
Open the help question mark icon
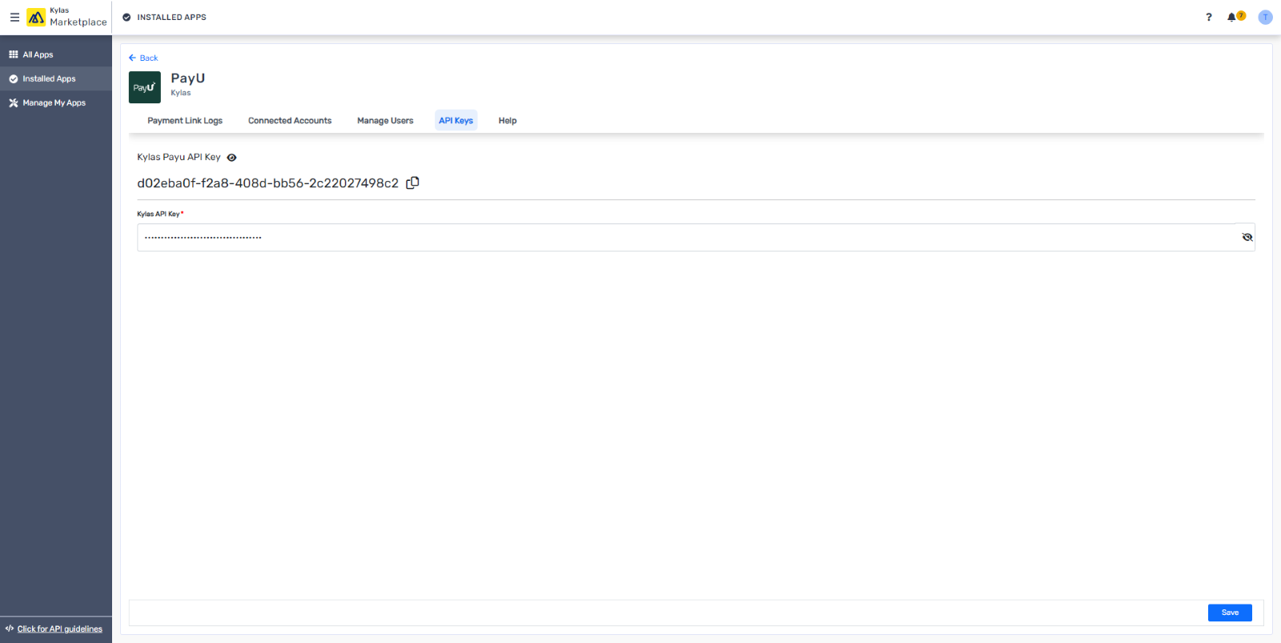point(1209,17)
